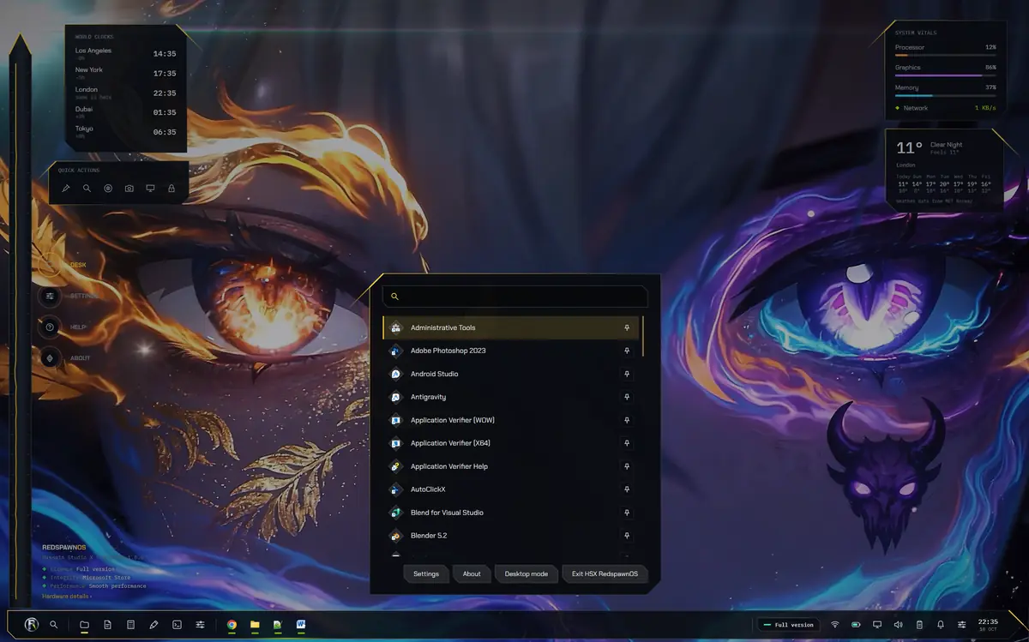This screenshot has width=1029, height=642.
Task: Launch Adobe Photoshop 2023 from the list
Action: [x=511, y=351]
